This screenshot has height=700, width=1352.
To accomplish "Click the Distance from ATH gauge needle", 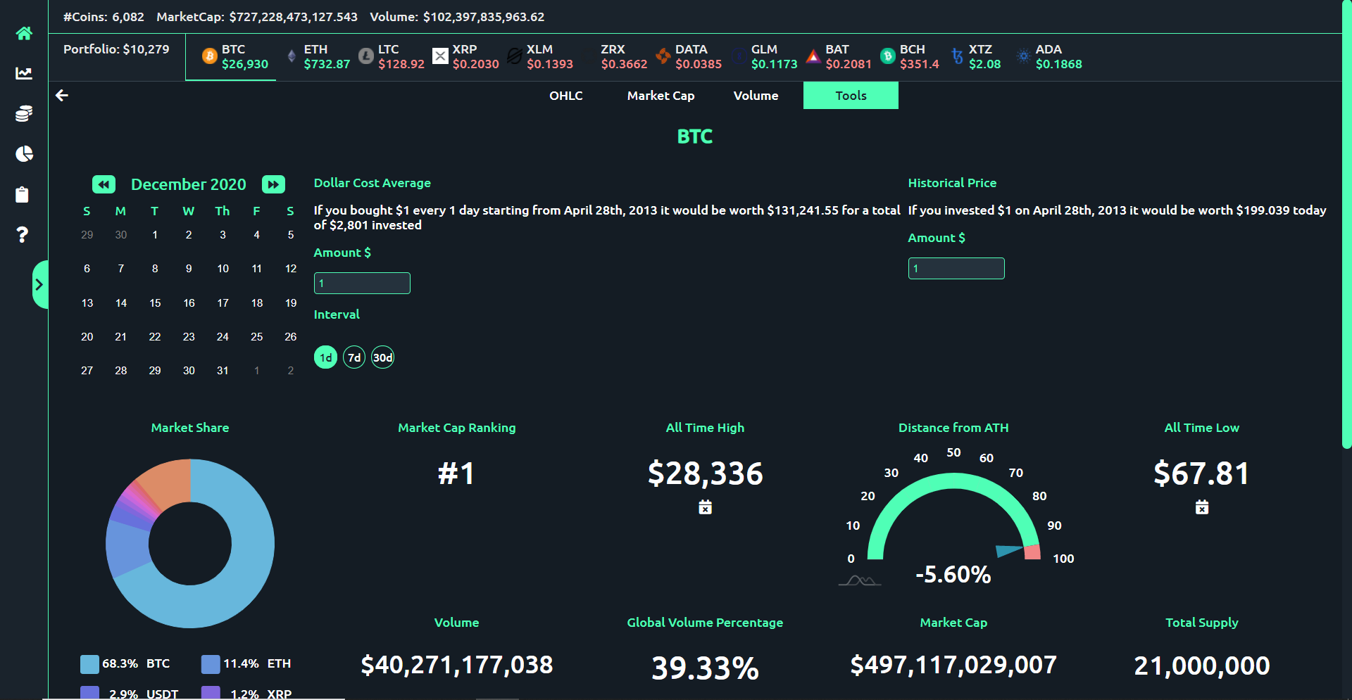I will 1008,551.
